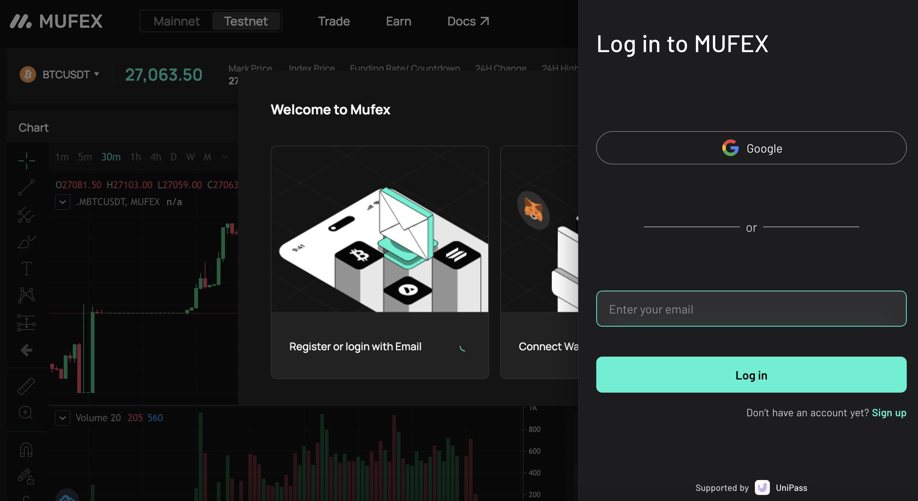Viewport: 918px width, 501px height.
Task: Click the Funding Rate/Countdown label
Action: pyautogui.click(x=405, y=68)
